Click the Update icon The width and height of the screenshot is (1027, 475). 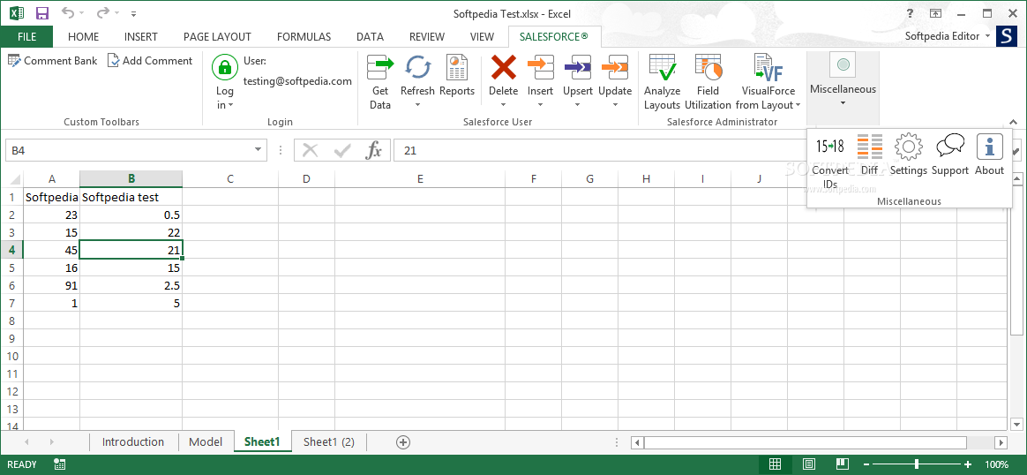(x=615, y=67)
